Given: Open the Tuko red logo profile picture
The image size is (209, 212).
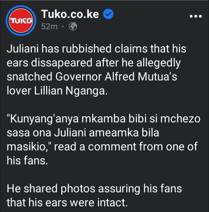Looking at the screenshot, I should pos(21,21).
